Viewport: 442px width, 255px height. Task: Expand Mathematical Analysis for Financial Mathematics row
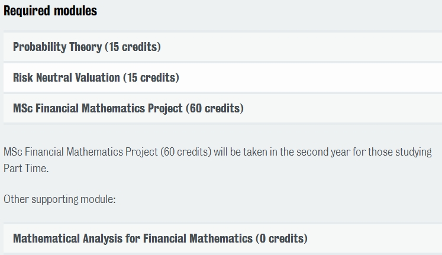(222, 238)
